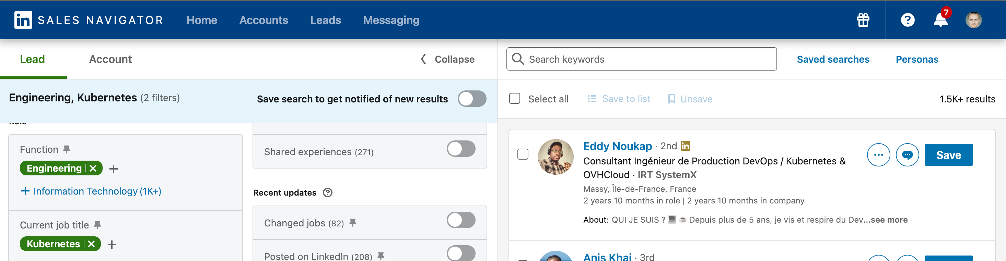Open the Leads menu

[325, 20]
